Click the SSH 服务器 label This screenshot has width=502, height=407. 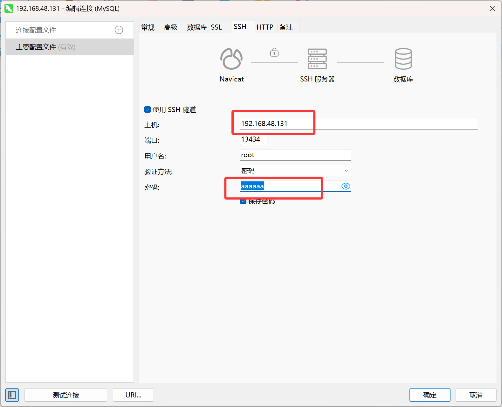click(x=317, y=79)
